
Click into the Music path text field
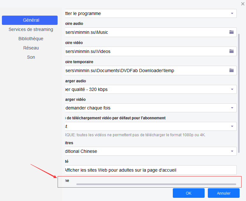[x=143, y=32]
